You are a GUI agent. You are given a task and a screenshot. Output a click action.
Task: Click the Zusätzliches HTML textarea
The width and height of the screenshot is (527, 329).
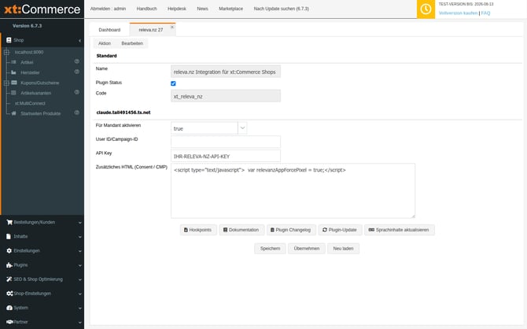(293, 190)
